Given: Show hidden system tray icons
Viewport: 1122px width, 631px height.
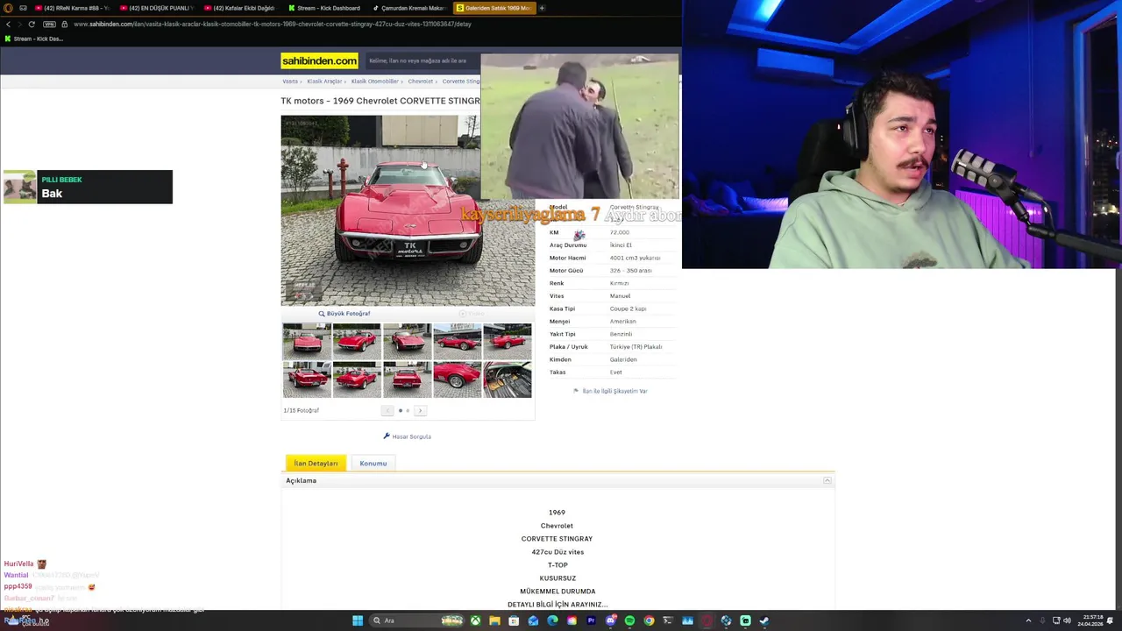Looking at the screenshot, I should click(1028, 620).
